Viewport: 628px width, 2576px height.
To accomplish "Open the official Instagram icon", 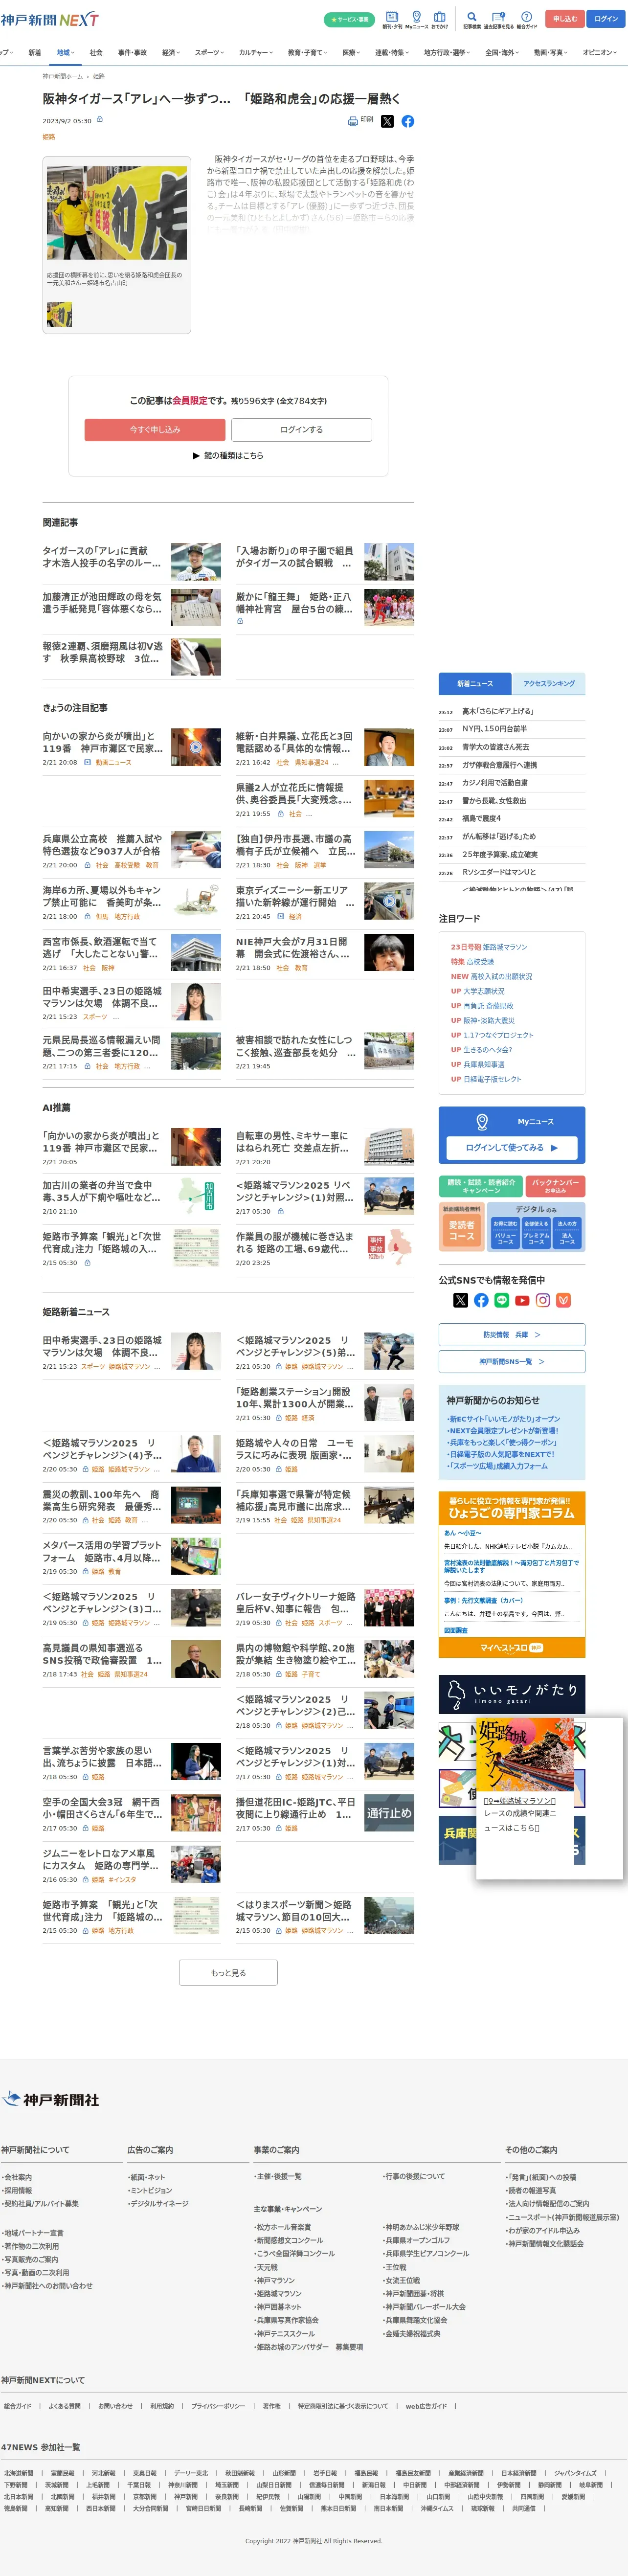I will click(x=543, y=1300).
